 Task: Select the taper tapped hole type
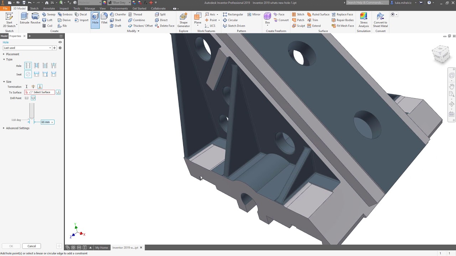54,65
